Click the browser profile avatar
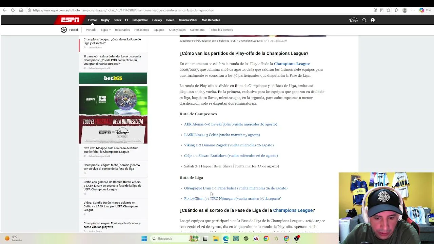This screenshot has width=434, height=244. point(405,10)
